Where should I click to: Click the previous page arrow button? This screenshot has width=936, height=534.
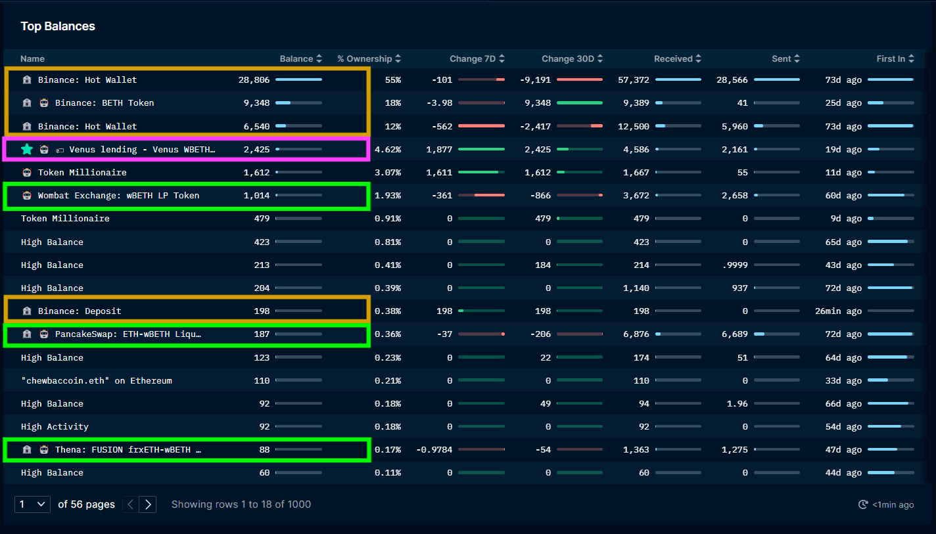click(x=130, y=504)
